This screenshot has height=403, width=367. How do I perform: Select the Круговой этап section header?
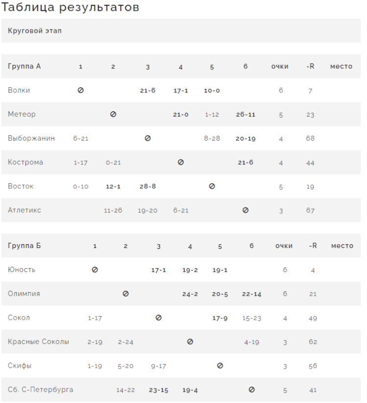coord(35,31)
